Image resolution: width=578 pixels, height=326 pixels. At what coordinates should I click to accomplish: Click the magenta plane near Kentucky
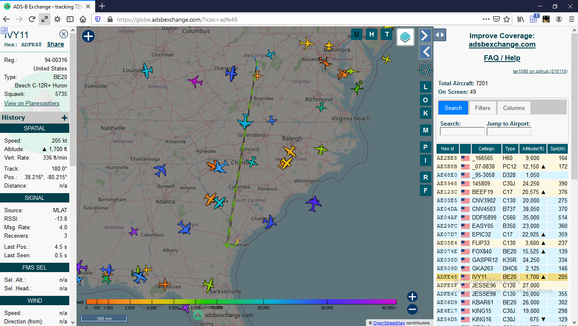click(x=195, y=81)
